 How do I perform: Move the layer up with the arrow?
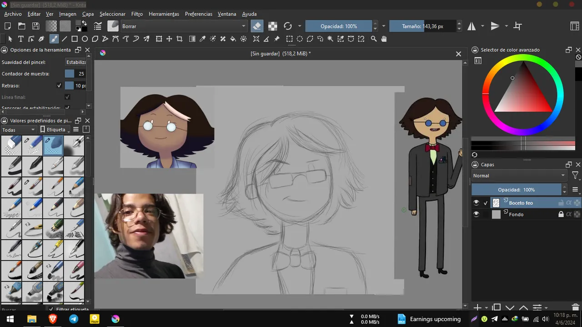(x=523, y=308)
